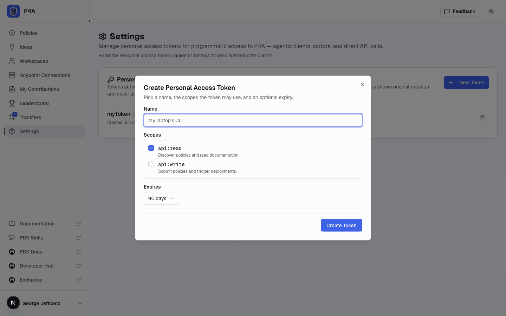Click external link icon next to Documentation
506x316 pixels.
point(79,224)
